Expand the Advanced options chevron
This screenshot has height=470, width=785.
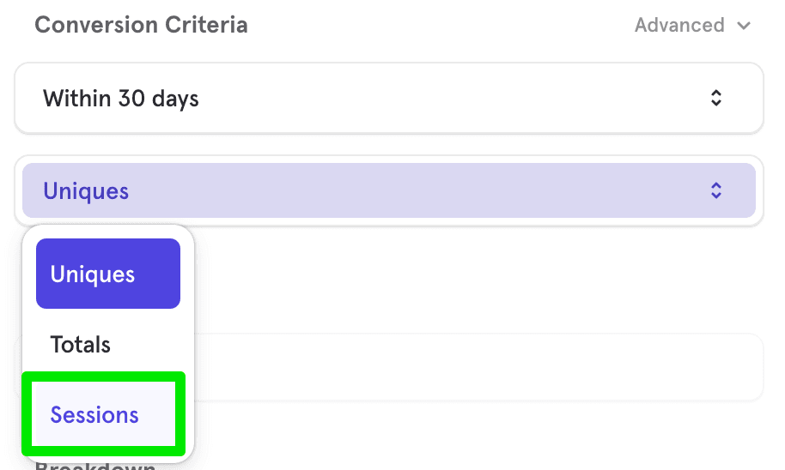(744, 25)
